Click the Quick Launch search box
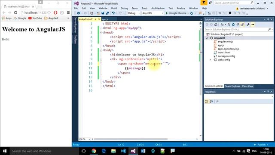 click(234, 3)
